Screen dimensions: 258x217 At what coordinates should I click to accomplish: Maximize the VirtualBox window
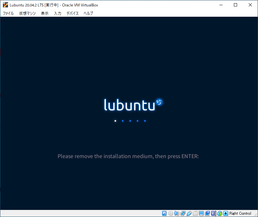235,5
